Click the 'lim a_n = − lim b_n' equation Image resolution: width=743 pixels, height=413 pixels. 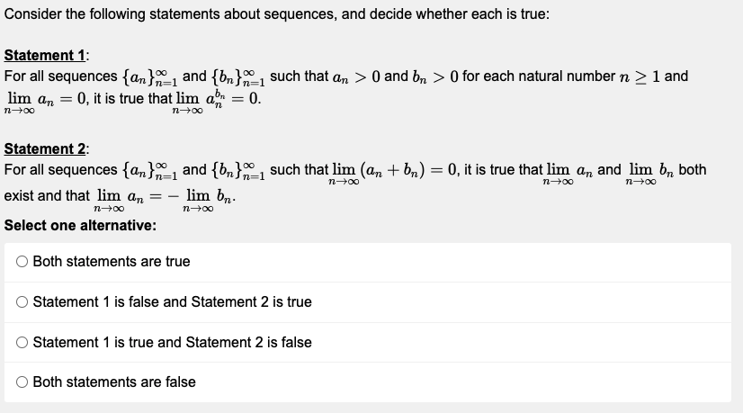pyautogui.click(x=164, y=199)
